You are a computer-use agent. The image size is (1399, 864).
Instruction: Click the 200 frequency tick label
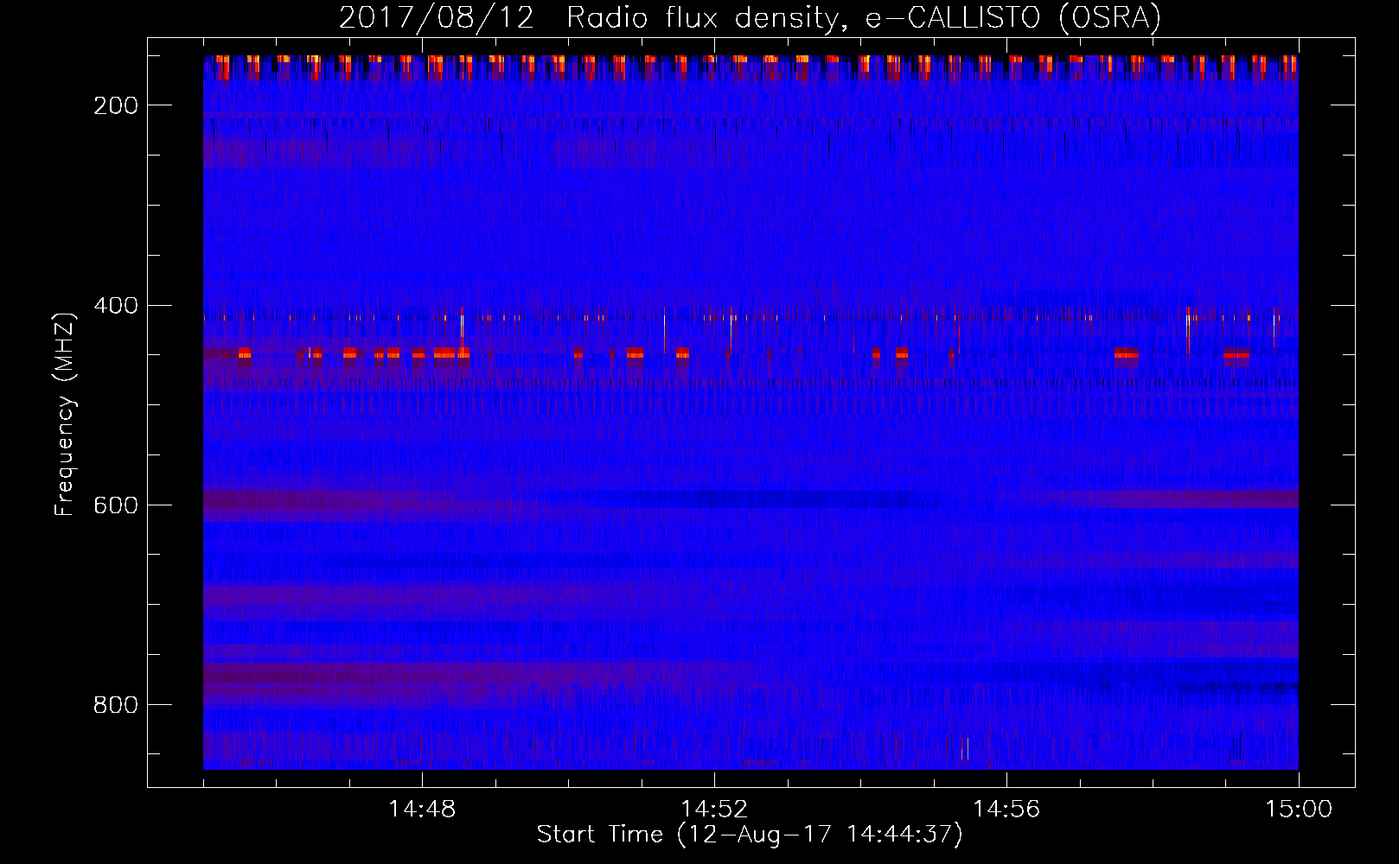pos(116,105)
